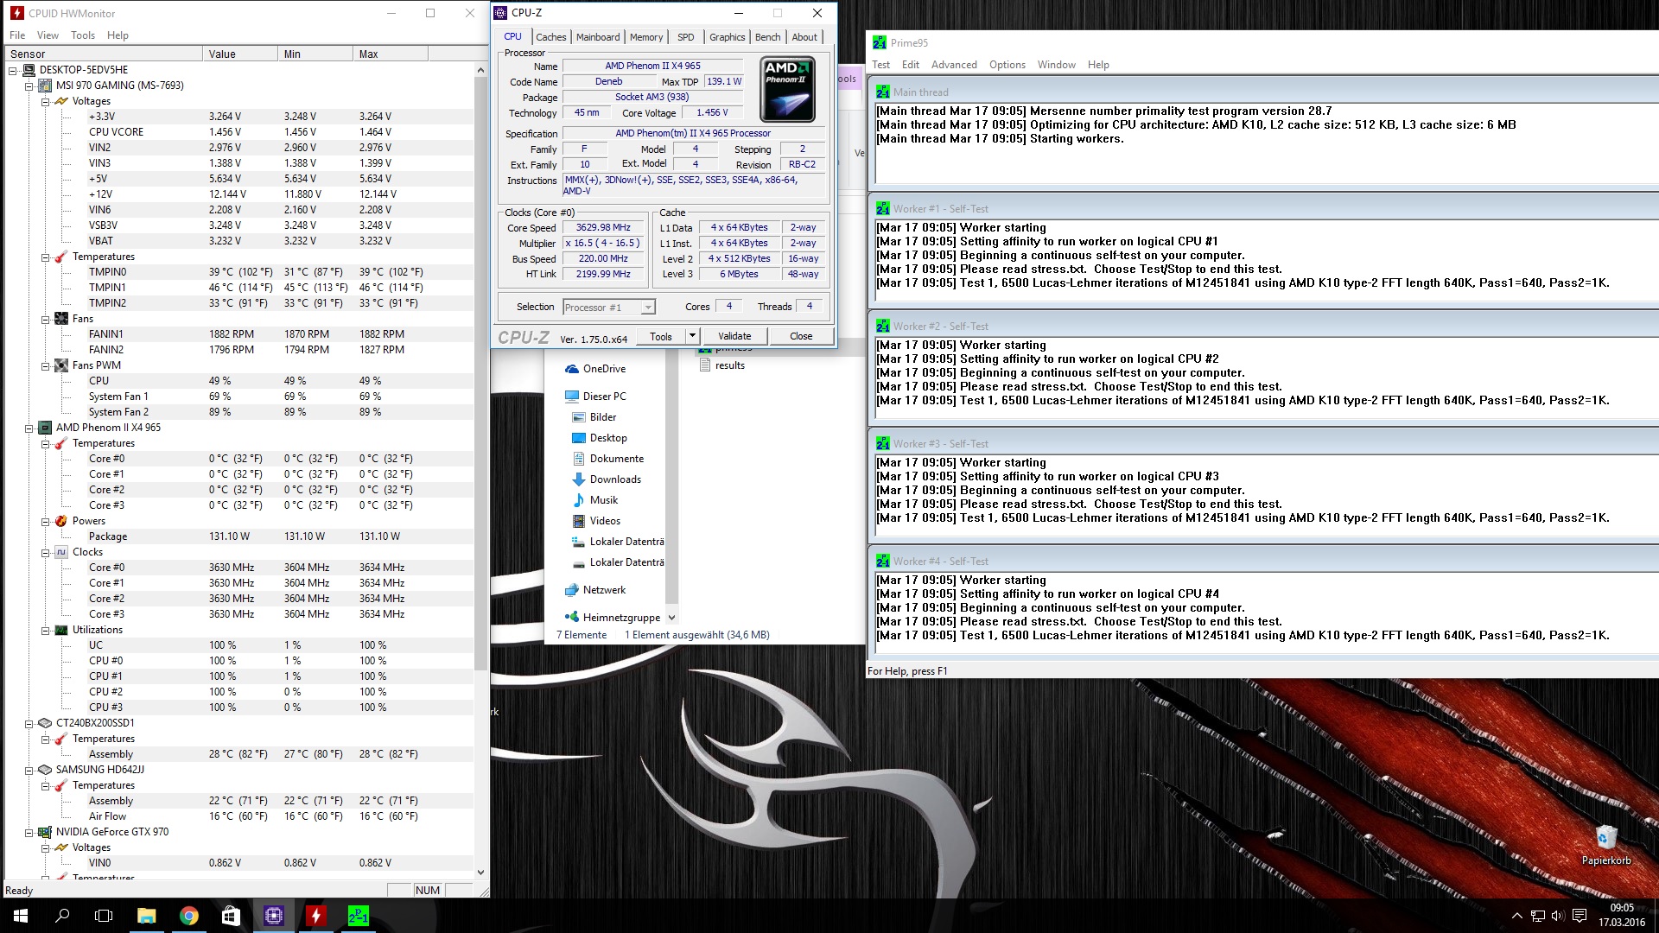Open the Windows Start menu

point(21,916)
